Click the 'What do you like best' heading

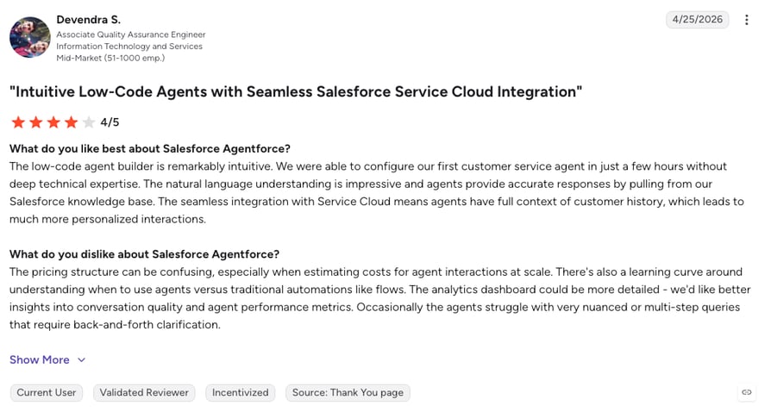[150, 148]
